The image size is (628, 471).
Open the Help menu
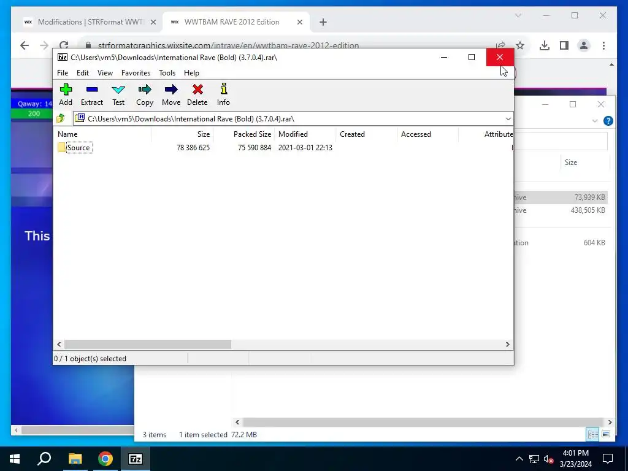[x=191, y=73]
